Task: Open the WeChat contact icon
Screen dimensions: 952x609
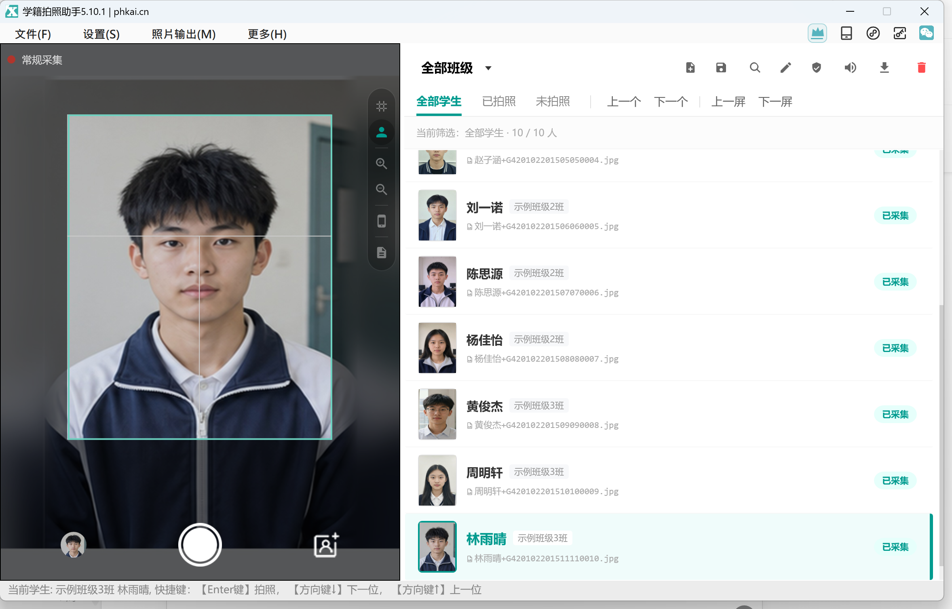Action: click(x=926, y=33)
